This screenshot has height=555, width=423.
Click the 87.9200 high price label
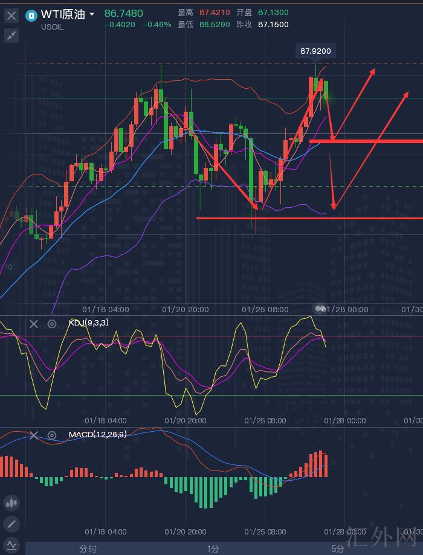point(315,51)
